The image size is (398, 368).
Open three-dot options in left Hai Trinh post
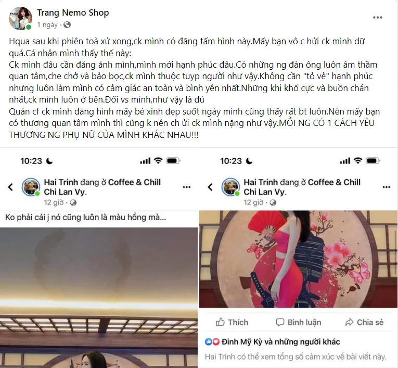(x=187, y=187)
